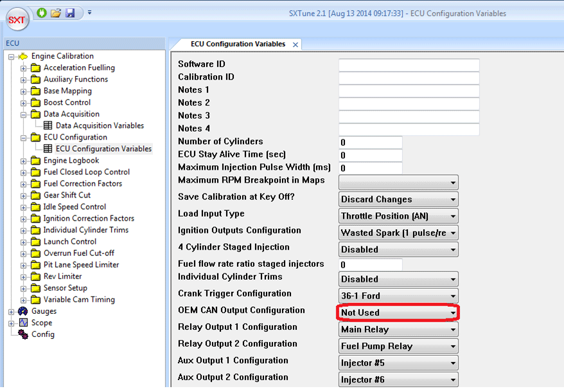Click the Software ID input field
Image resolution: width=564 pixels, height=391 pixels.
409,65
